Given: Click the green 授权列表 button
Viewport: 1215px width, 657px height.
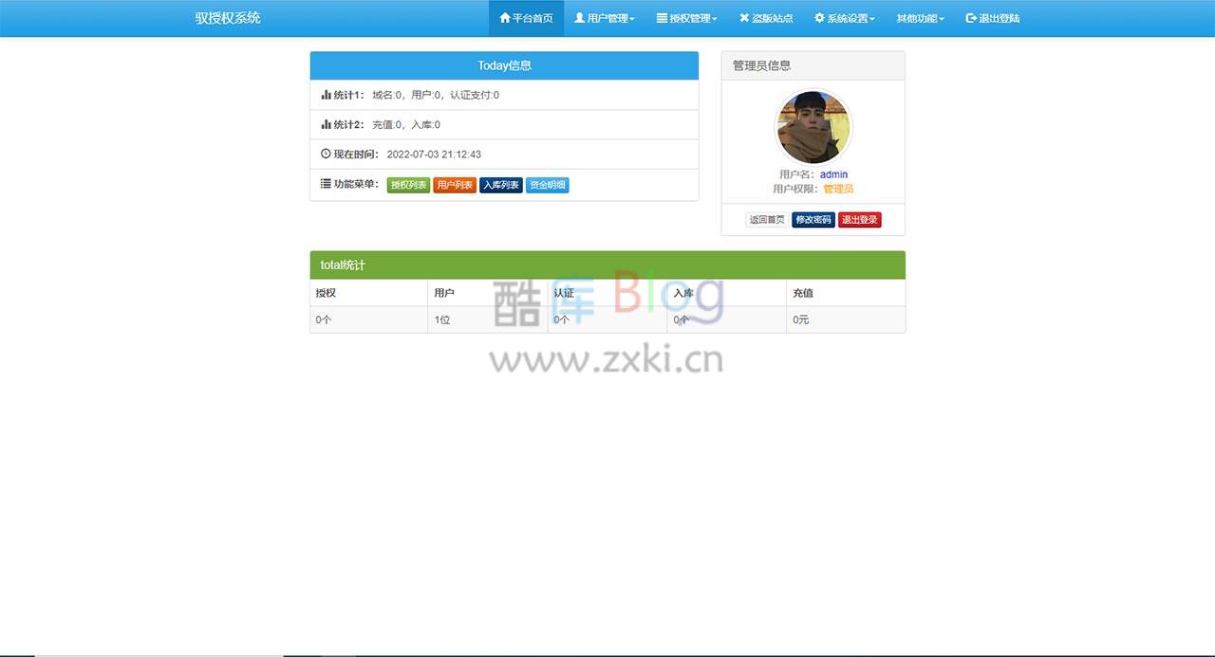Looking at the screenshot, I should tap(408, 185).
